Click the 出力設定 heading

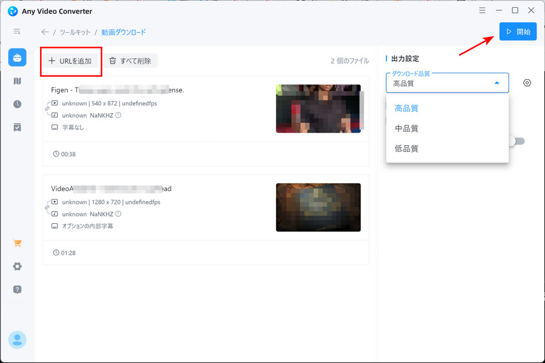click(405, 59)
